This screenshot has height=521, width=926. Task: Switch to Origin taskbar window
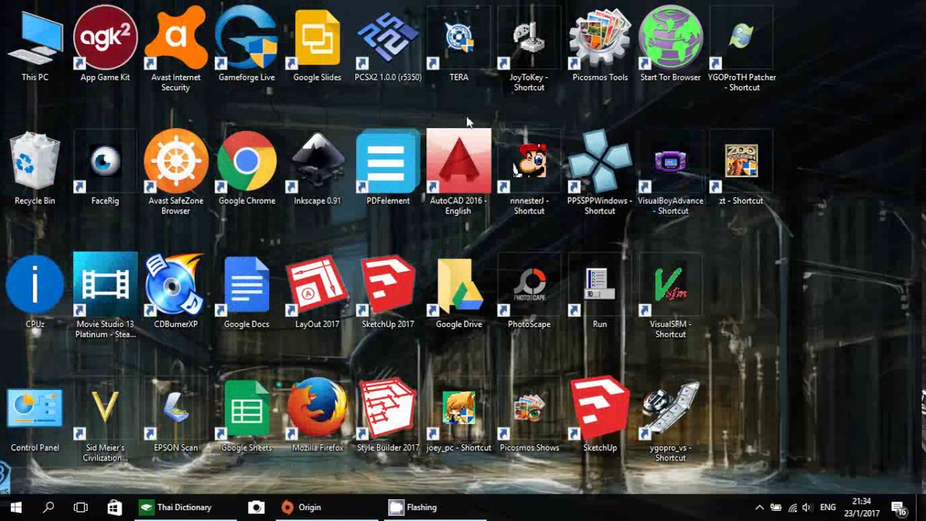327,507
